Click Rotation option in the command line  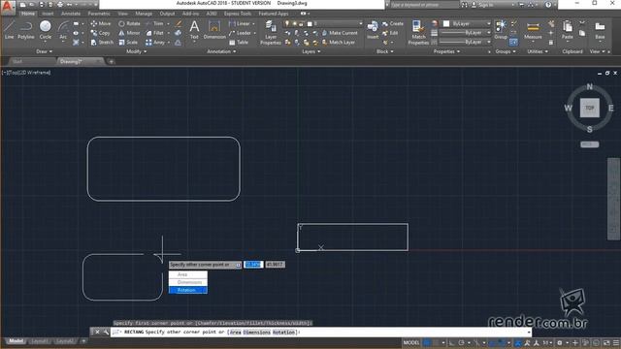(283, 332)
